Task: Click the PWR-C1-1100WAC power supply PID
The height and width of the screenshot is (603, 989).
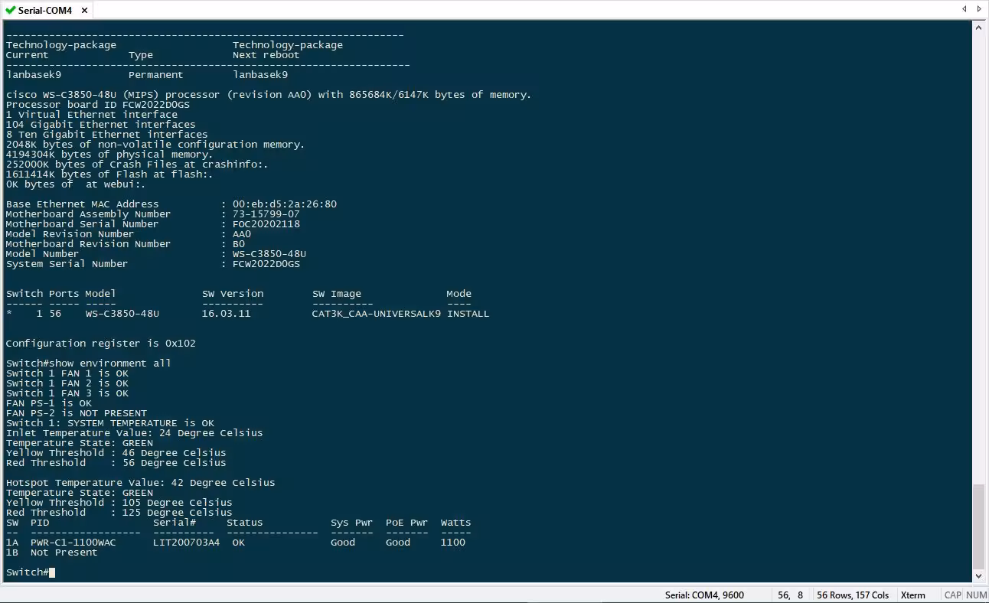Action: 73,543
